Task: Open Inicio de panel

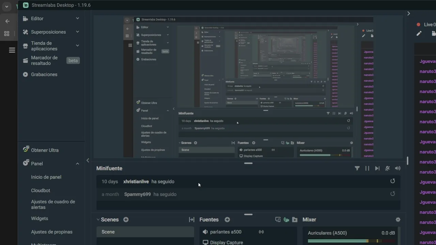Action: coord(46,177)
